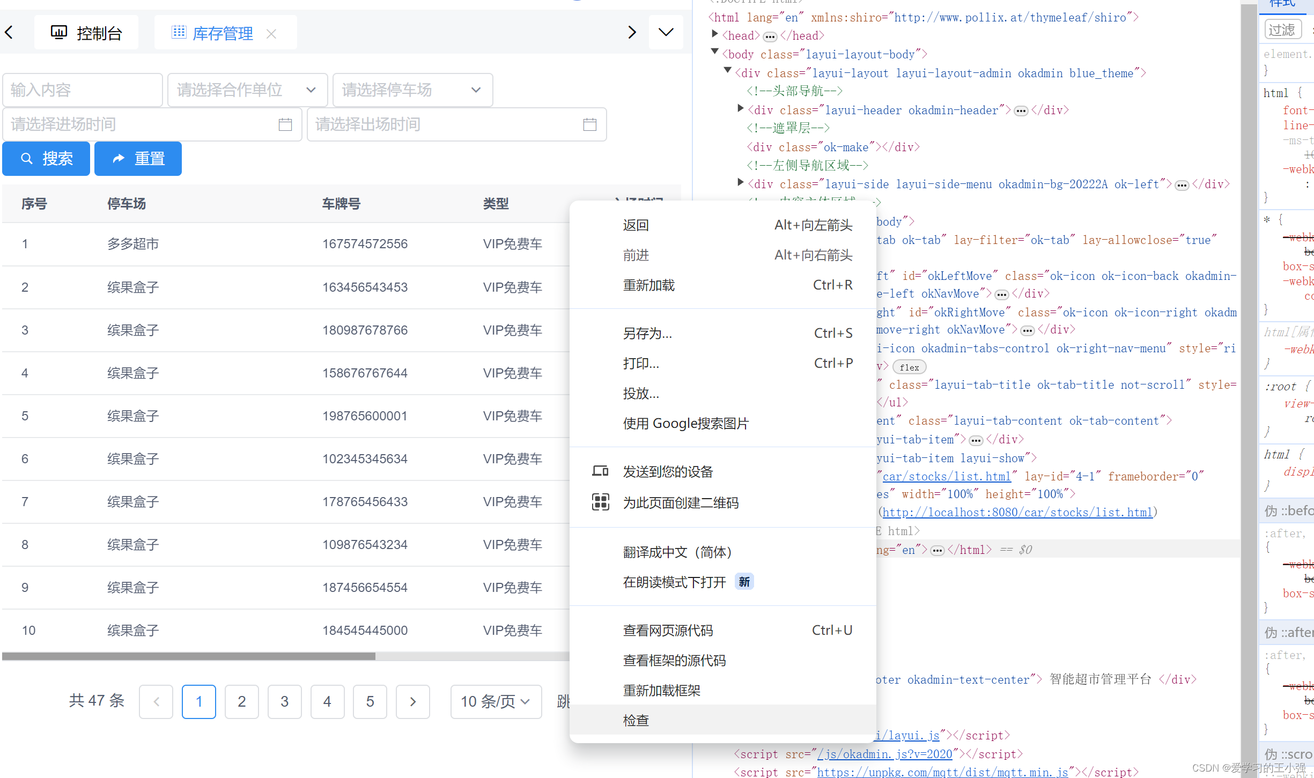Click the calendar icon in 出场时间 field
The width and height of the screenshot is (1314, 778).
click(x=590, y=124)
